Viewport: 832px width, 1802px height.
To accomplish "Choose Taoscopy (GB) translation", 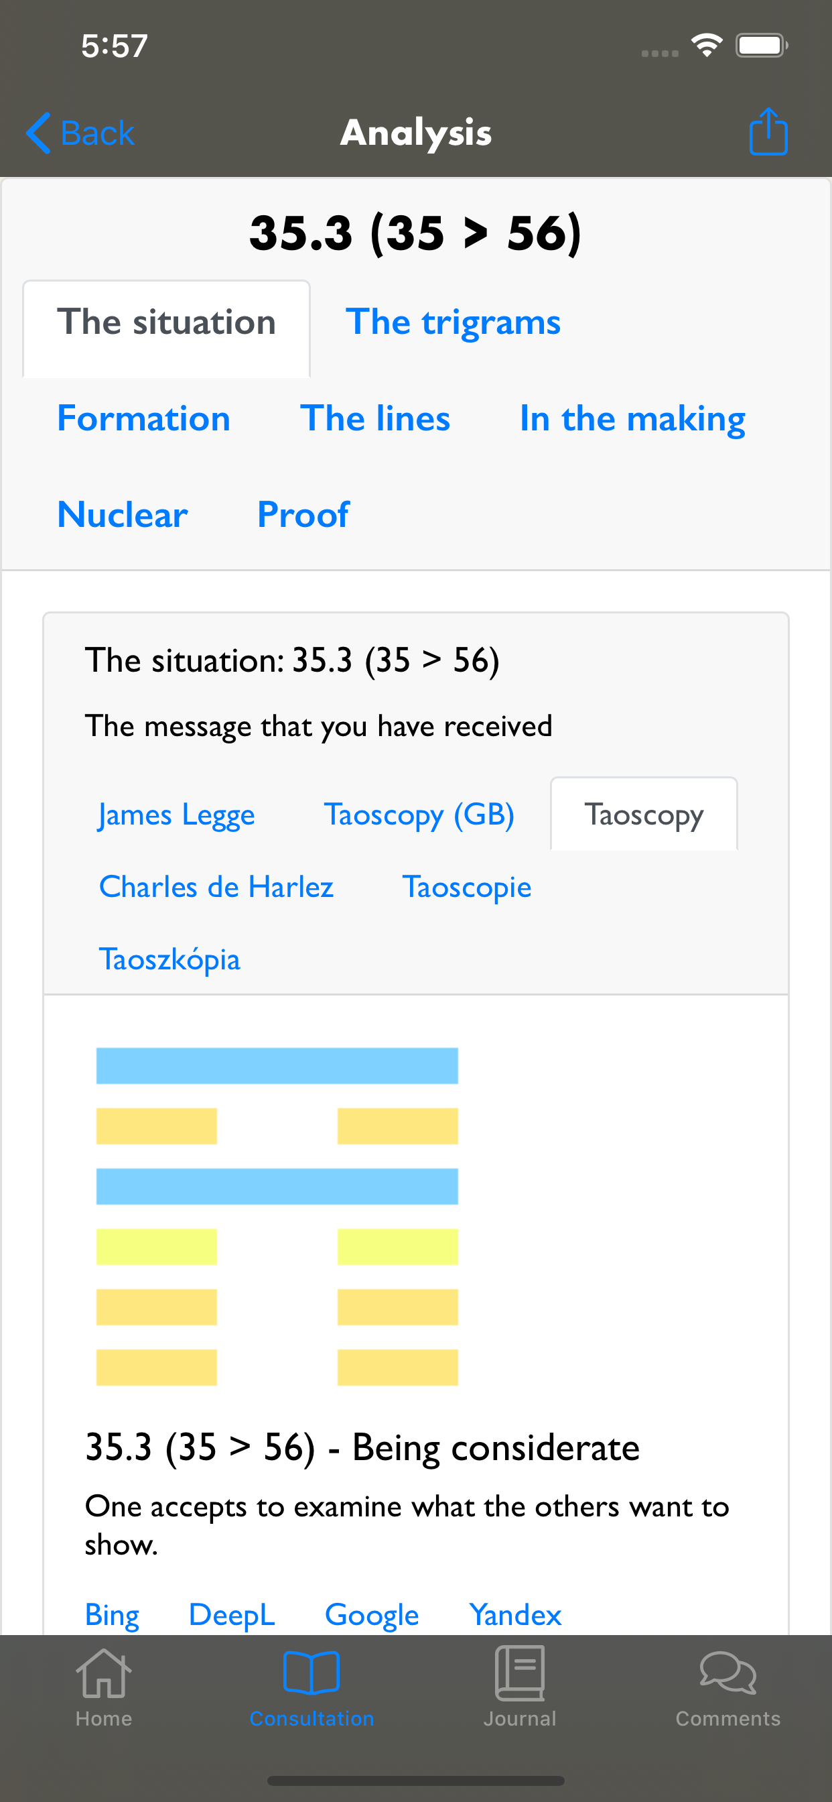I will pos(419,815).
